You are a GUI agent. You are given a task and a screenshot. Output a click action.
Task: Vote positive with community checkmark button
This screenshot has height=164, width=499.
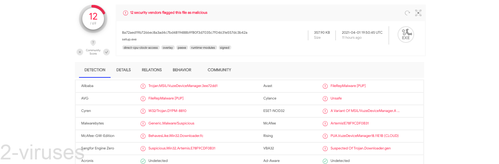106,52
